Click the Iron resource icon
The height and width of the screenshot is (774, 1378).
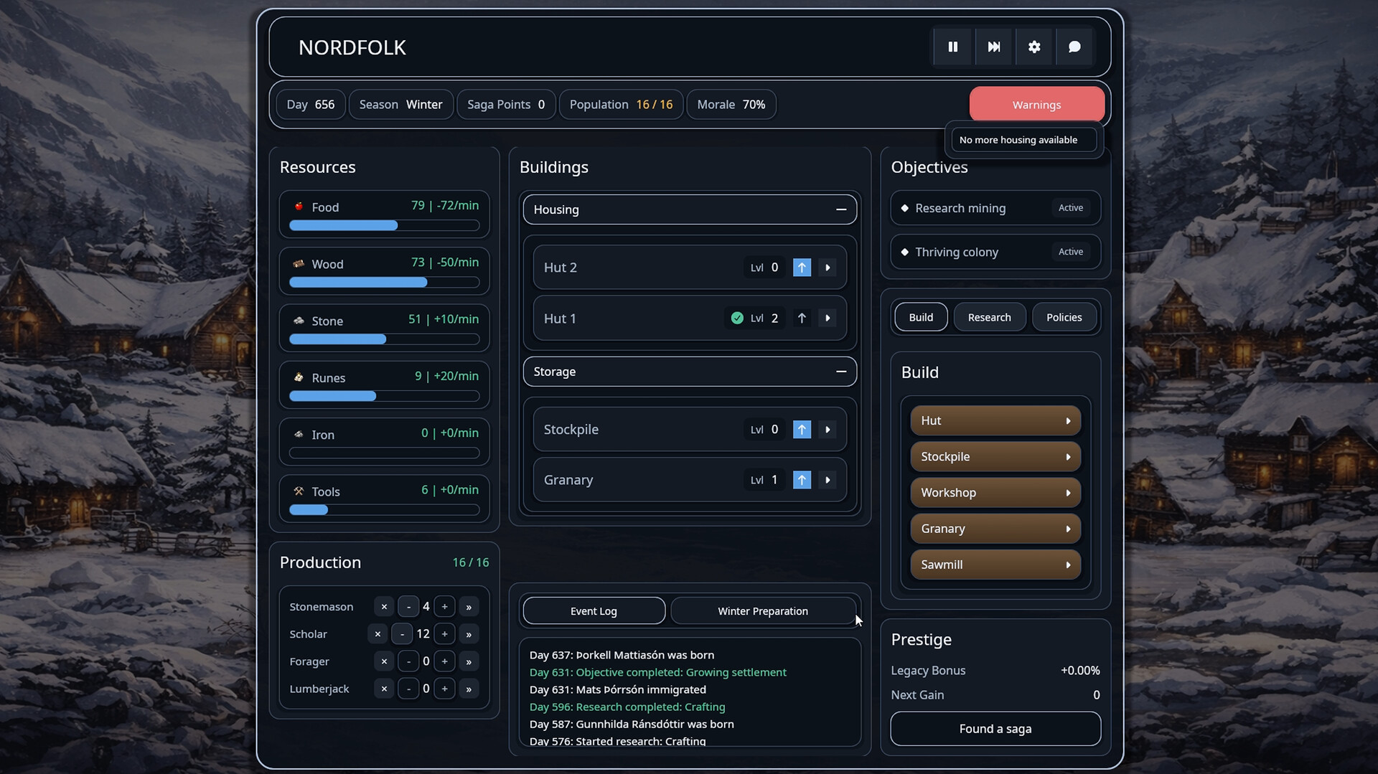tap(299, 434)
